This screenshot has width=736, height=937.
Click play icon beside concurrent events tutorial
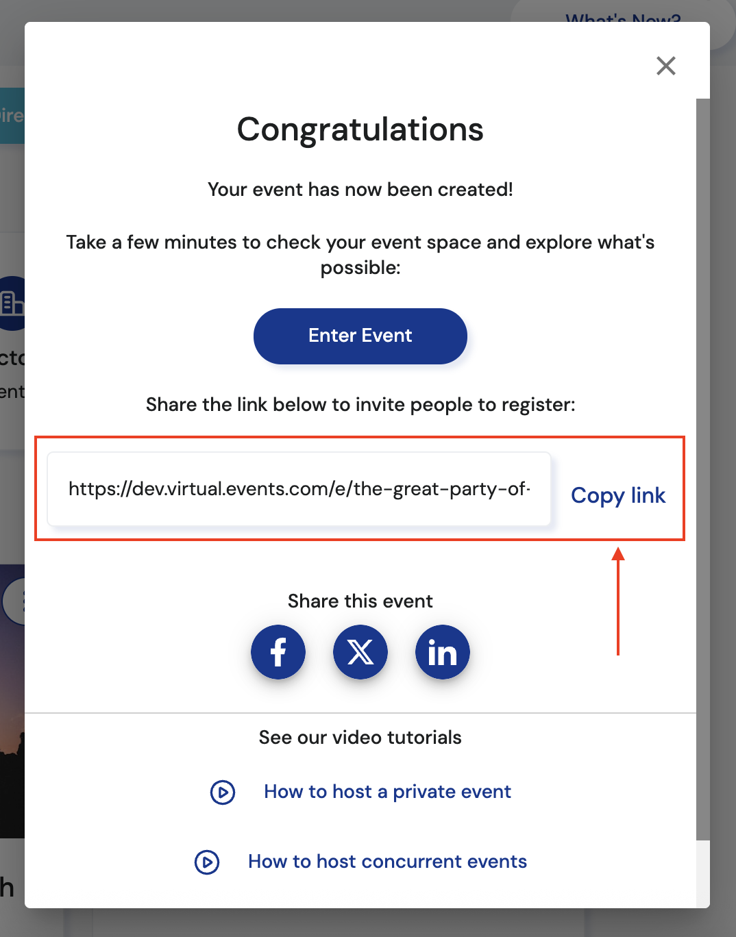(x=207, y=862)
